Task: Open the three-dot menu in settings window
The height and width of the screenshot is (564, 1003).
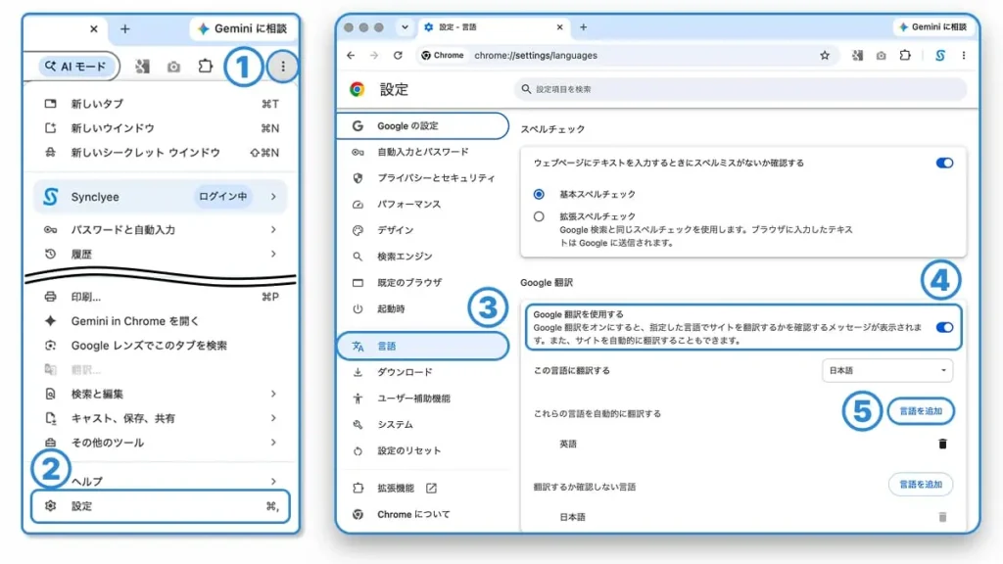Action: pos(964,56)
